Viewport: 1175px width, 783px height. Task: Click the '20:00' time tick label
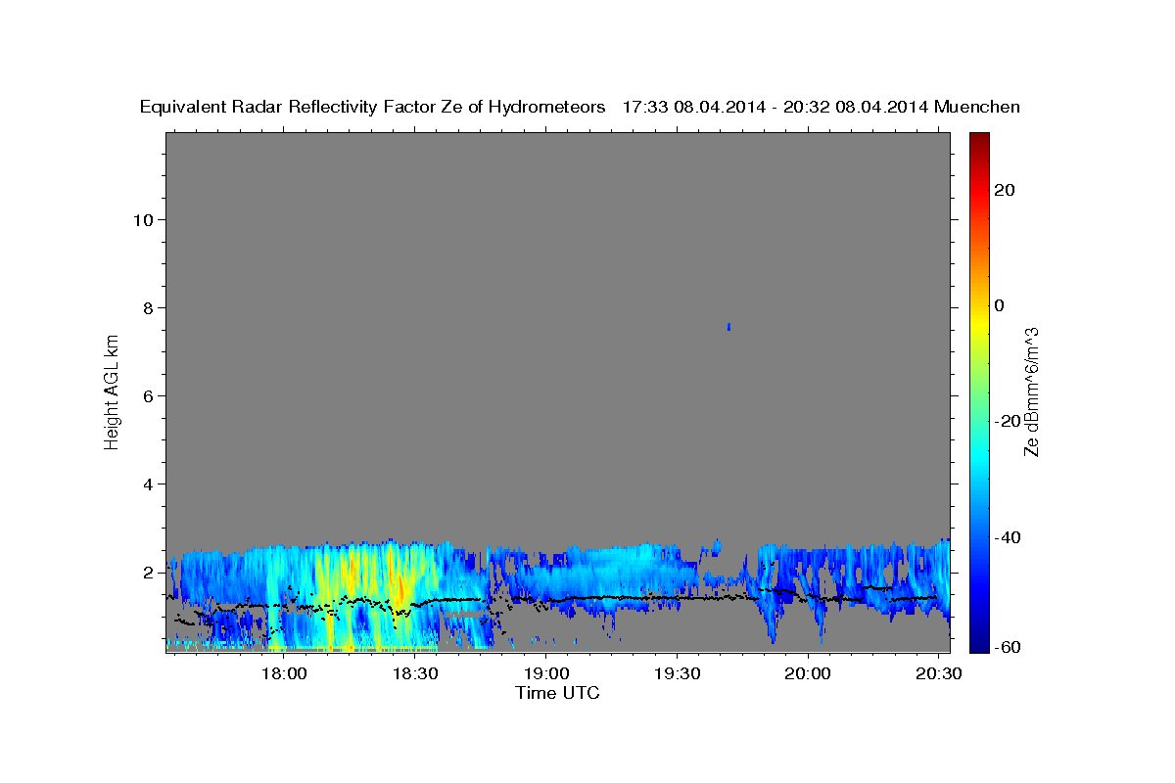(x=809, y=674)
